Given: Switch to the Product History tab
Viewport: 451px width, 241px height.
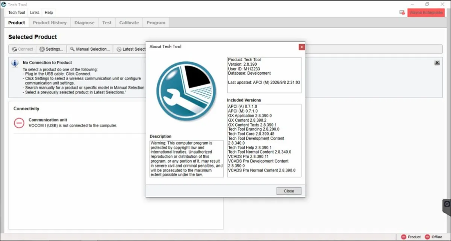Looking at the screenshot, I should [x=50, y=23].
